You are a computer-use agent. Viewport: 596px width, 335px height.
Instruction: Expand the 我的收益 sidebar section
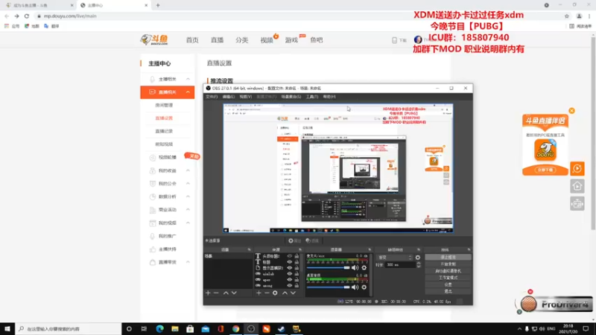coord(188,170)
